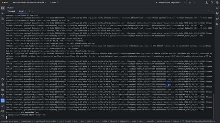This screenshot has width=220, height=123.
Task: Open the run configuration dropdown KTablePartitione...tApiDemo
Action: (169, 2)
